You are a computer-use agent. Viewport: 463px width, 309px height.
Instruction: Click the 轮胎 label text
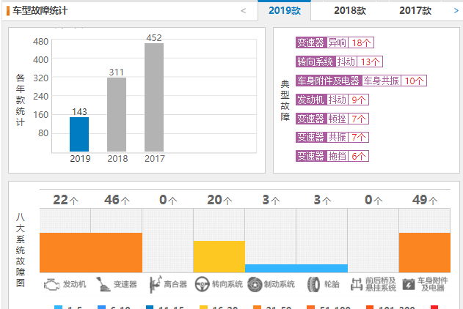[332, 284]
